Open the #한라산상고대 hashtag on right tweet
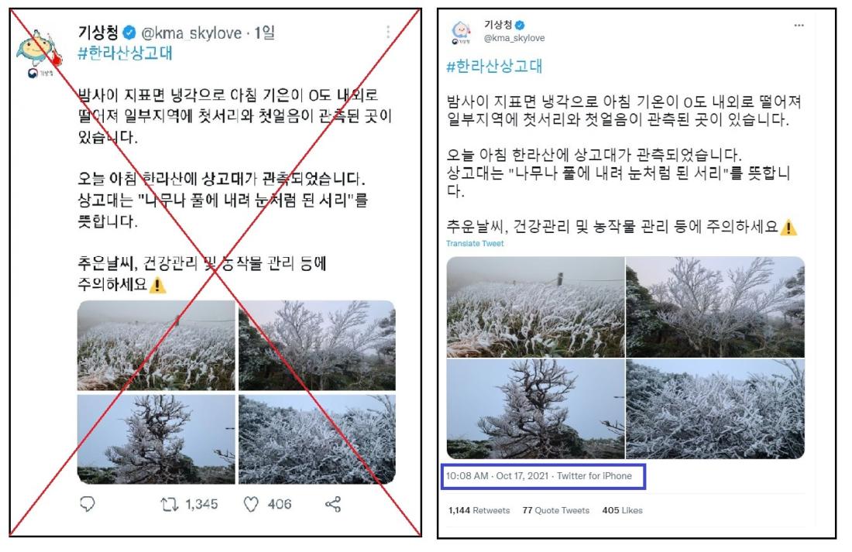Viewport: 852px width, 552px height. coord(494,67)
